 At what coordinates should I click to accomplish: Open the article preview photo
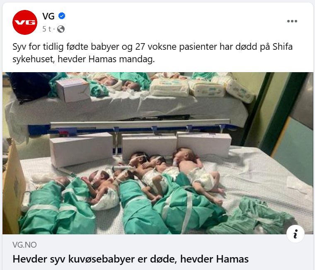tap(157, 153)
